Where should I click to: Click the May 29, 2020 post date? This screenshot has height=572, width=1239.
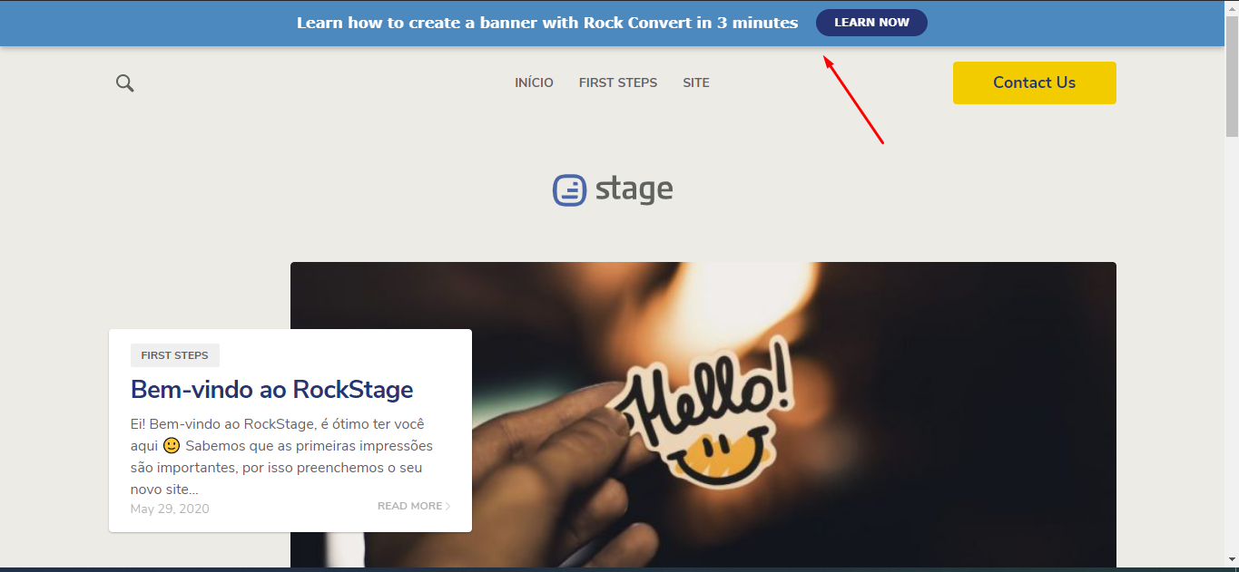coord(170,509)
